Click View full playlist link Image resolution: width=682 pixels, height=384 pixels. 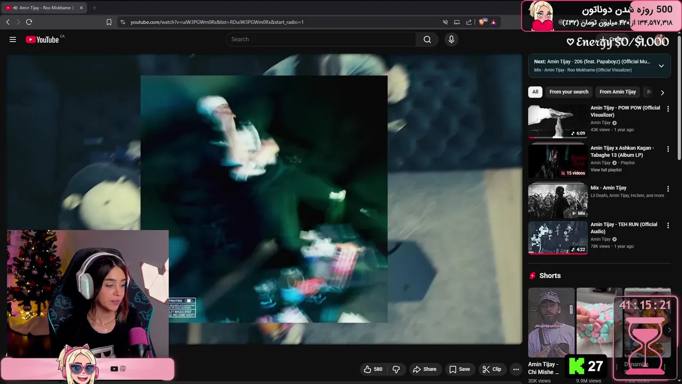tap(606, 170)
